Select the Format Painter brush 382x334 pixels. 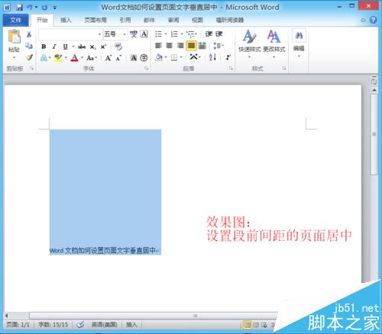[x=29, y=57]
